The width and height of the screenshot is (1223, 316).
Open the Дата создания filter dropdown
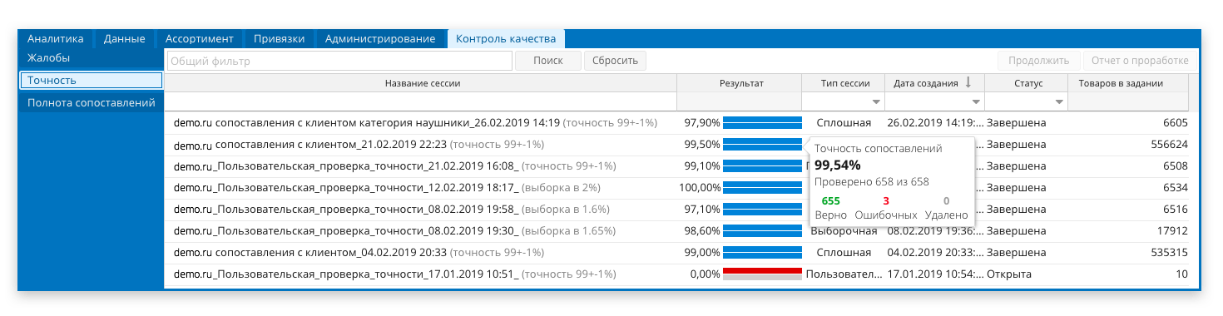tap(976, 101)
